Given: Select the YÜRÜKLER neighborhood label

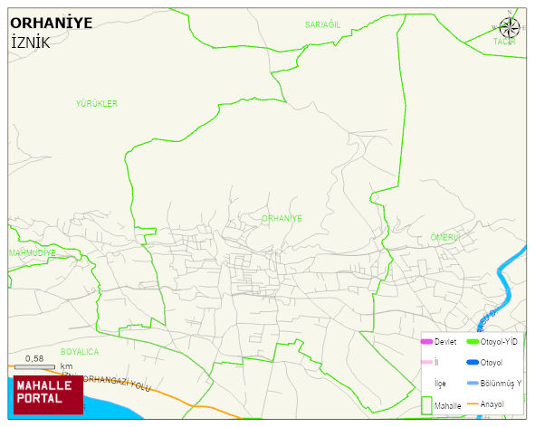Looking at the screenshot, I should [97, 103].
